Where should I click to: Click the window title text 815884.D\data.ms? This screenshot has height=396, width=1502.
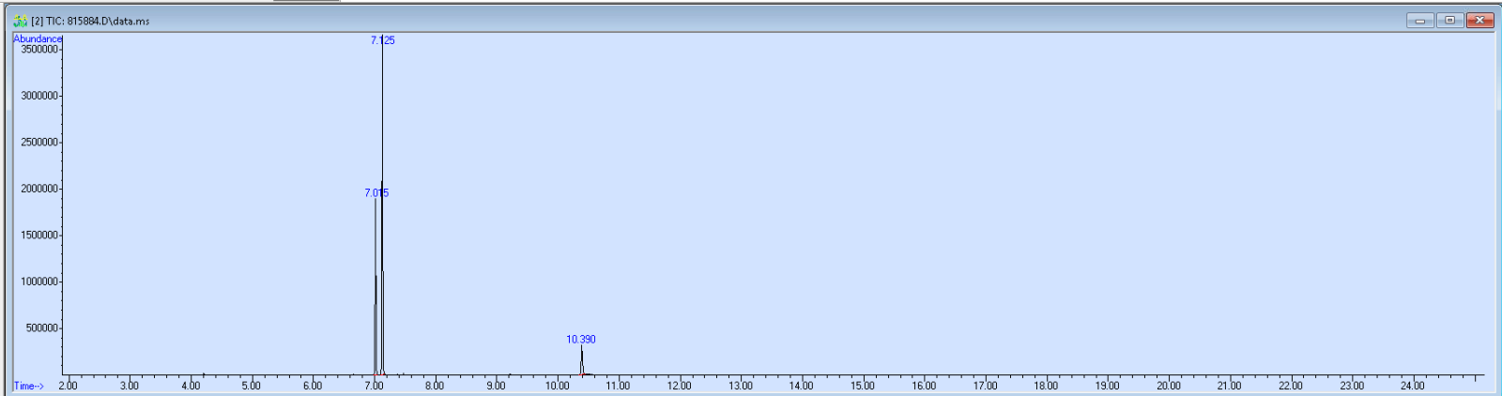click(108, 21)
